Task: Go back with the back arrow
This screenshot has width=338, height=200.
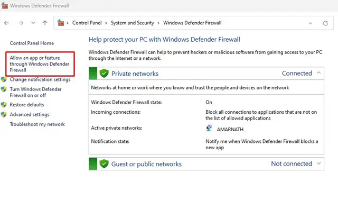Action: click(x=6, y=23)
